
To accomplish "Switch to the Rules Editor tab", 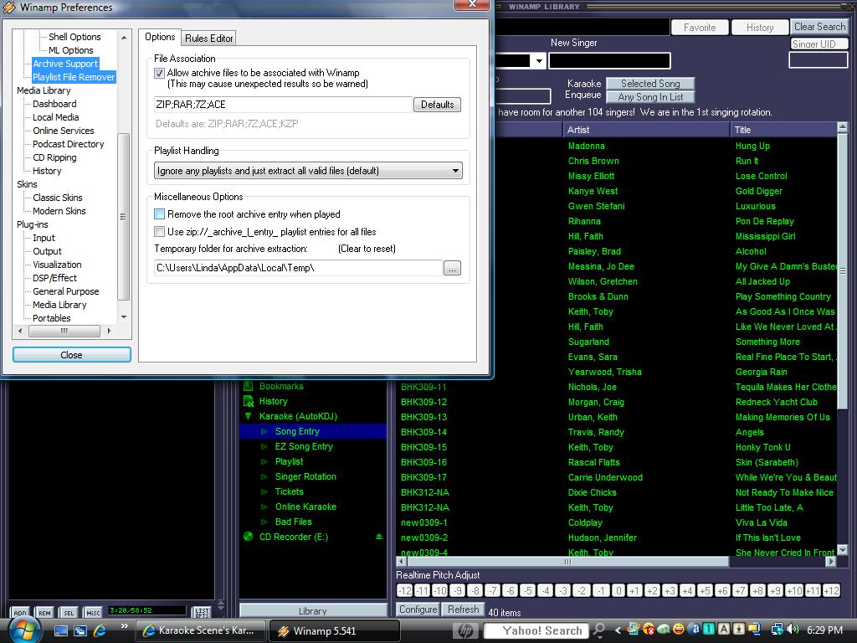I will click(208, 39).
